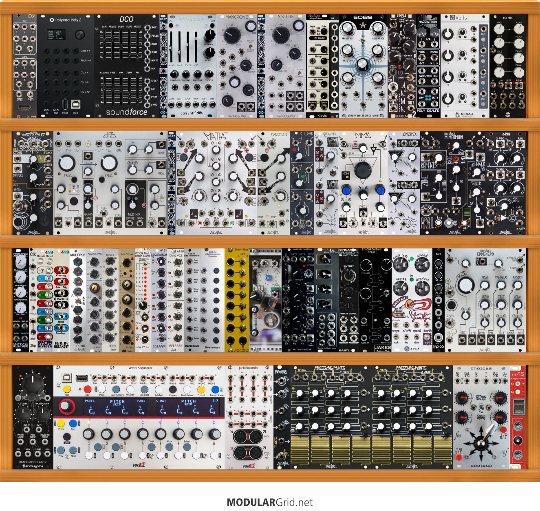Click the large SIZE knob on Erbe-Verb

(465, 285)
